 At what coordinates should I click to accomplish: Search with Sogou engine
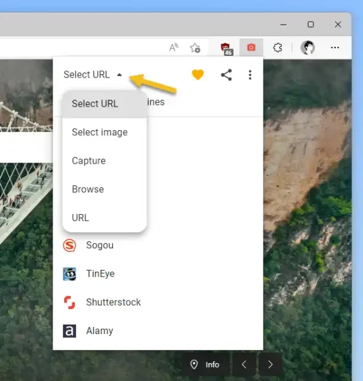pyautogui.click(x=158, y=245)
